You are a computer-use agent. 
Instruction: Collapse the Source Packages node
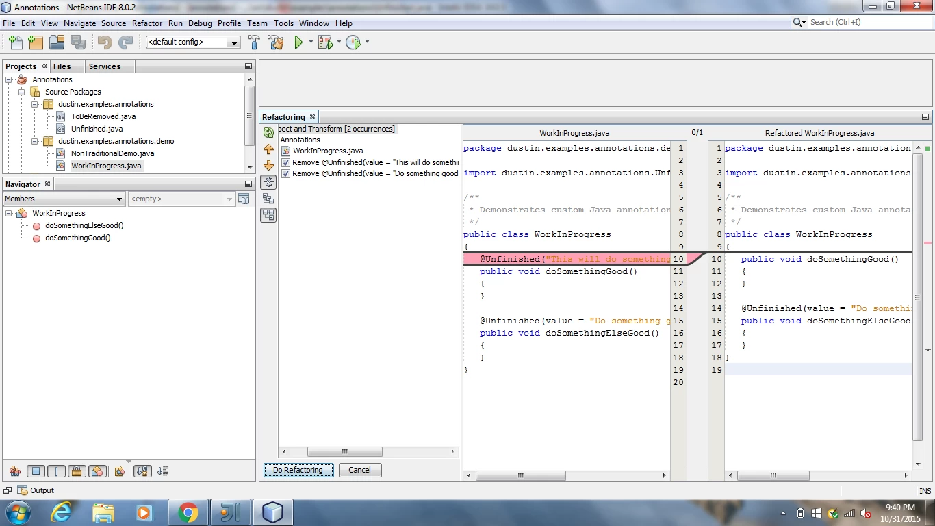pyautogui.click(x=22, y=92)
